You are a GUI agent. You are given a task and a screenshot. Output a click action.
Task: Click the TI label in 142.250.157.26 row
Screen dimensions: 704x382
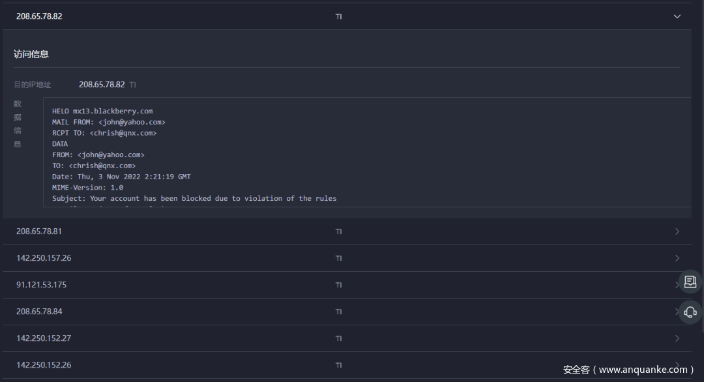[x=338, y=258]
